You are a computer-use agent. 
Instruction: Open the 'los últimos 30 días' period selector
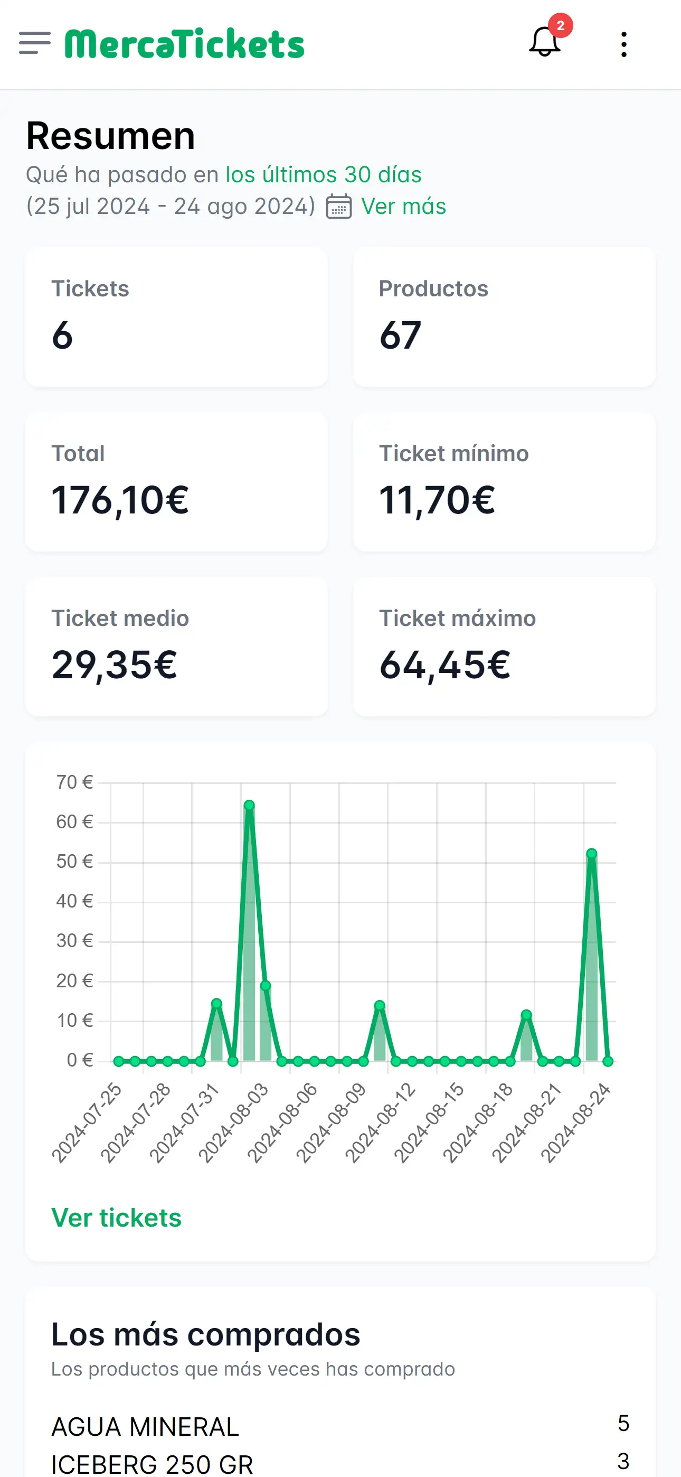click(x=323, y=175)
